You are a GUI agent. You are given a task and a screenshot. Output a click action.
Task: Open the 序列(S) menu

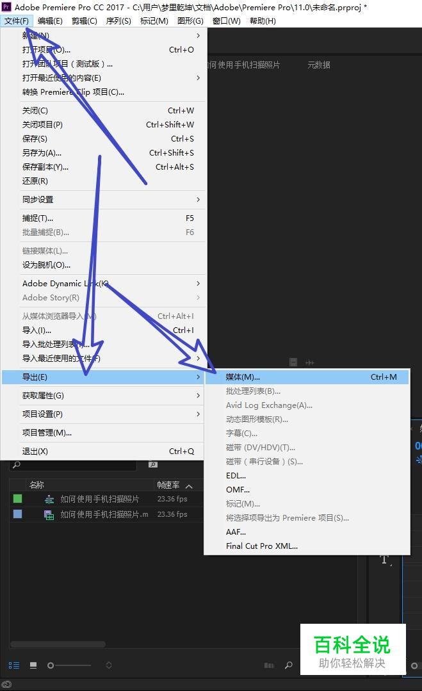pyautogui.click(x=118, y=20)
